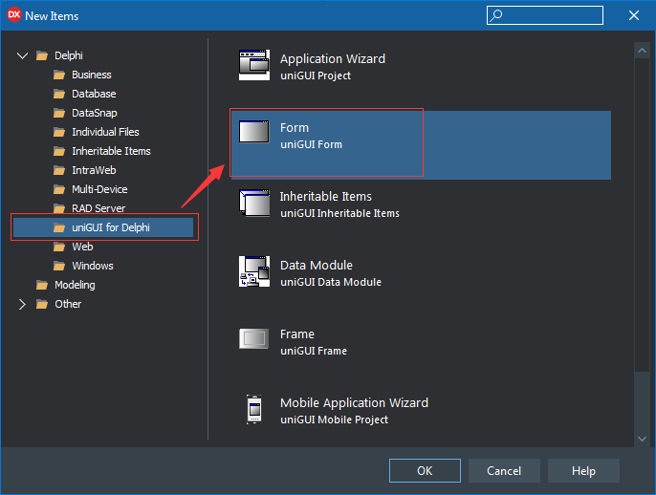Click the magnifier icon in search box
656x495 pixels.
pyautogui.click(x=496, y=15)
